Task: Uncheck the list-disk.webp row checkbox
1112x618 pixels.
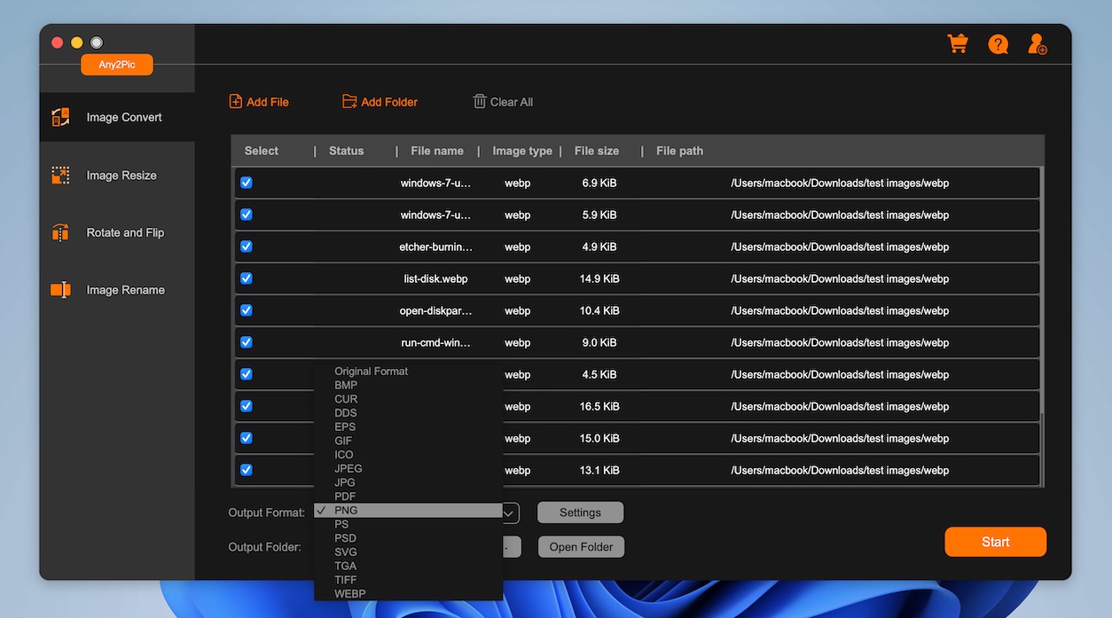Action: (247, 278)
